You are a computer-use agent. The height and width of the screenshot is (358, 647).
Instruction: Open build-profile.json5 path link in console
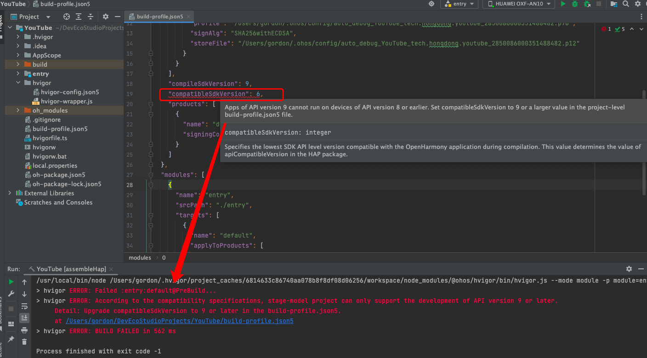tap(180, 321)
